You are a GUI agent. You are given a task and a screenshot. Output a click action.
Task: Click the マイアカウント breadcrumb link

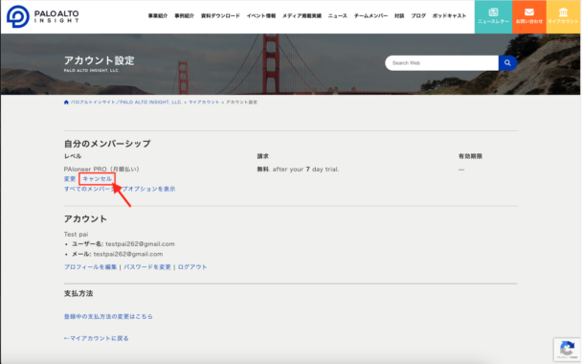point(204,102)
